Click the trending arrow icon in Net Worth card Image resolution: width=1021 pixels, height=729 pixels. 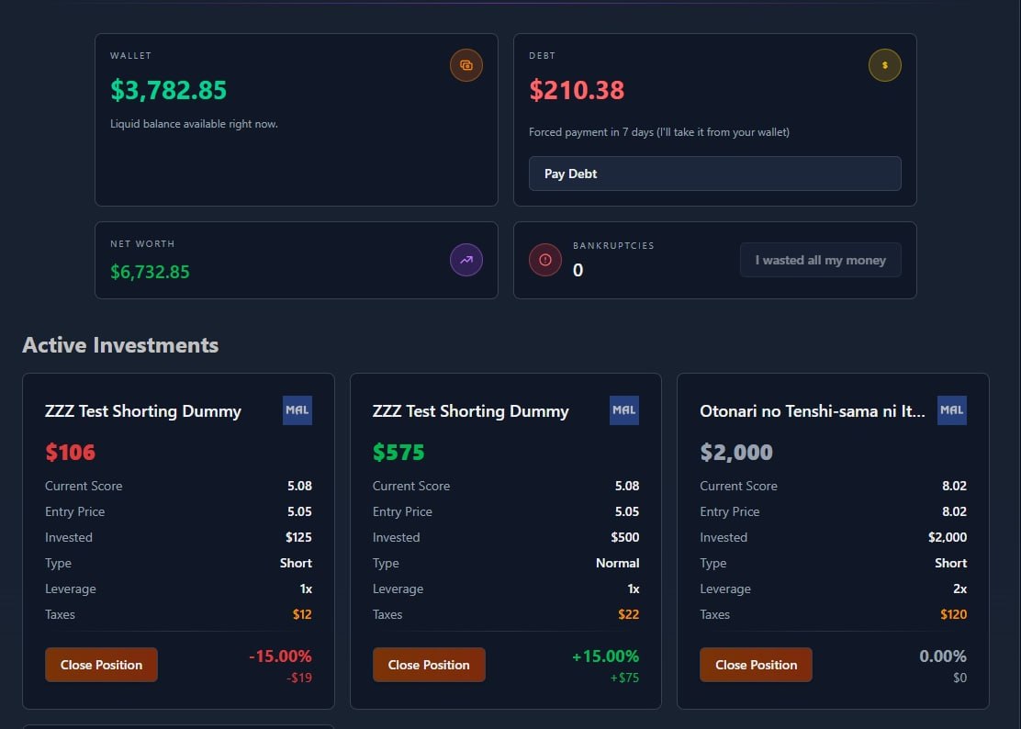click(466, 260)
